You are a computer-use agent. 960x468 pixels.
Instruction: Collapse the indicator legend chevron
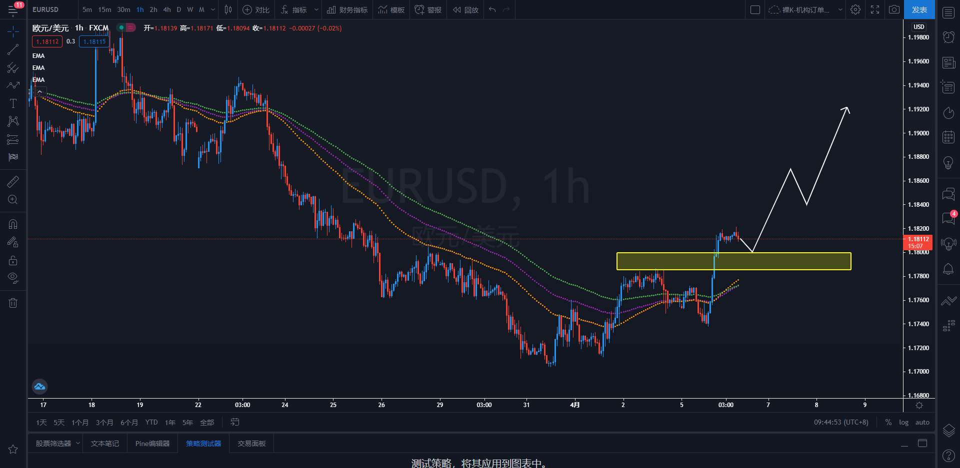click(x=39, y=92)
